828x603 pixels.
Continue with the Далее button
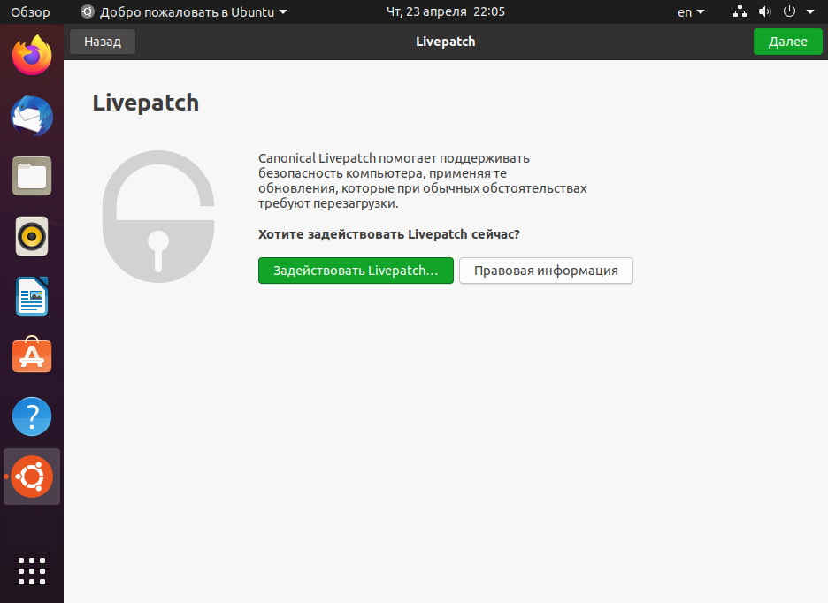click(x=787, y=42)
